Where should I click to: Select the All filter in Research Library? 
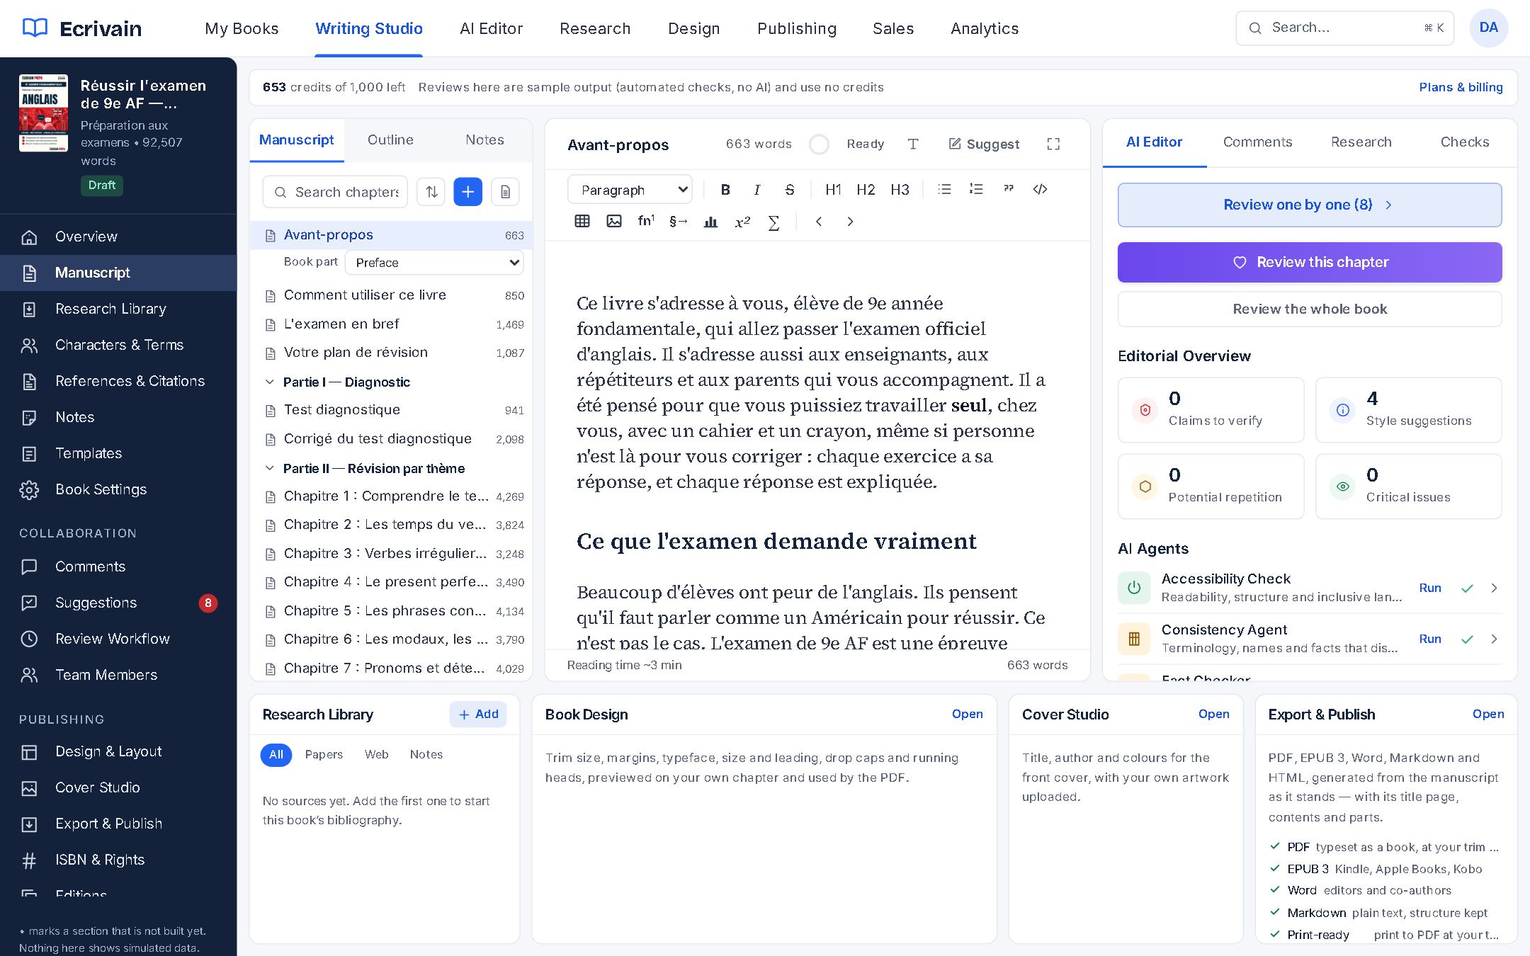tap(276, 755)
